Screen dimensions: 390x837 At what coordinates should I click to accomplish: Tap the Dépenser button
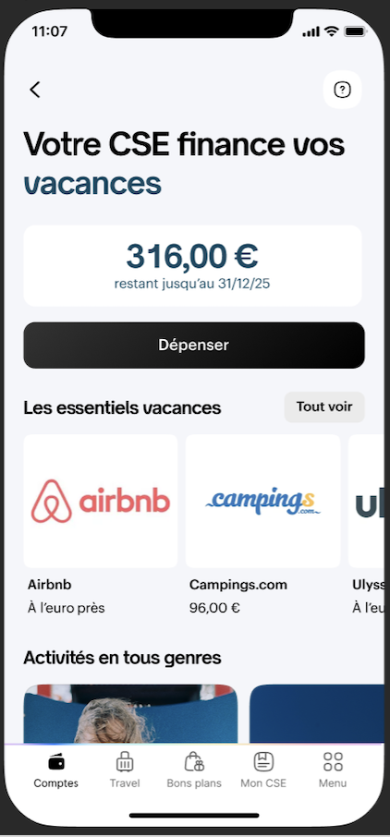(194, 345)
